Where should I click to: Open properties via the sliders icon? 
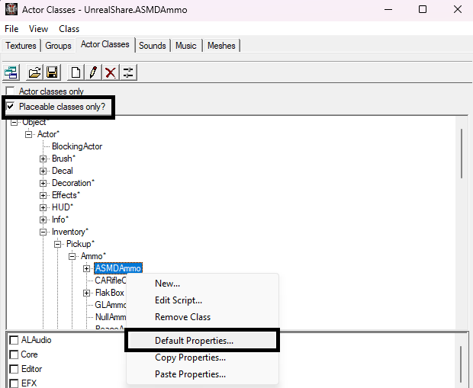[x=128, y=72]
